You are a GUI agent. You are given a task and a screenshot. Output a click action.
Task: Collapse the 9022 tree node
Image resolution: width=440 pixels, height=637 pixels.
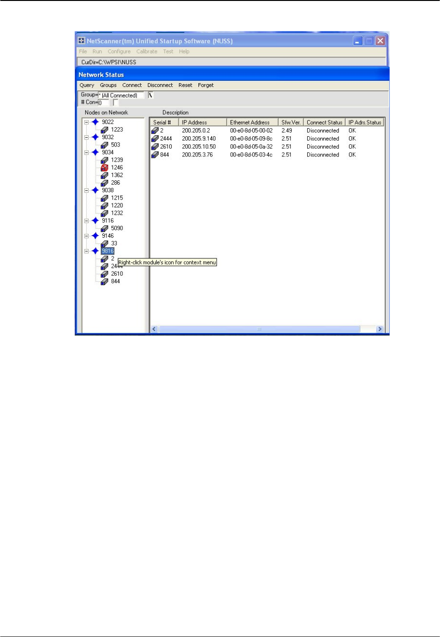(x=86, y=122)
